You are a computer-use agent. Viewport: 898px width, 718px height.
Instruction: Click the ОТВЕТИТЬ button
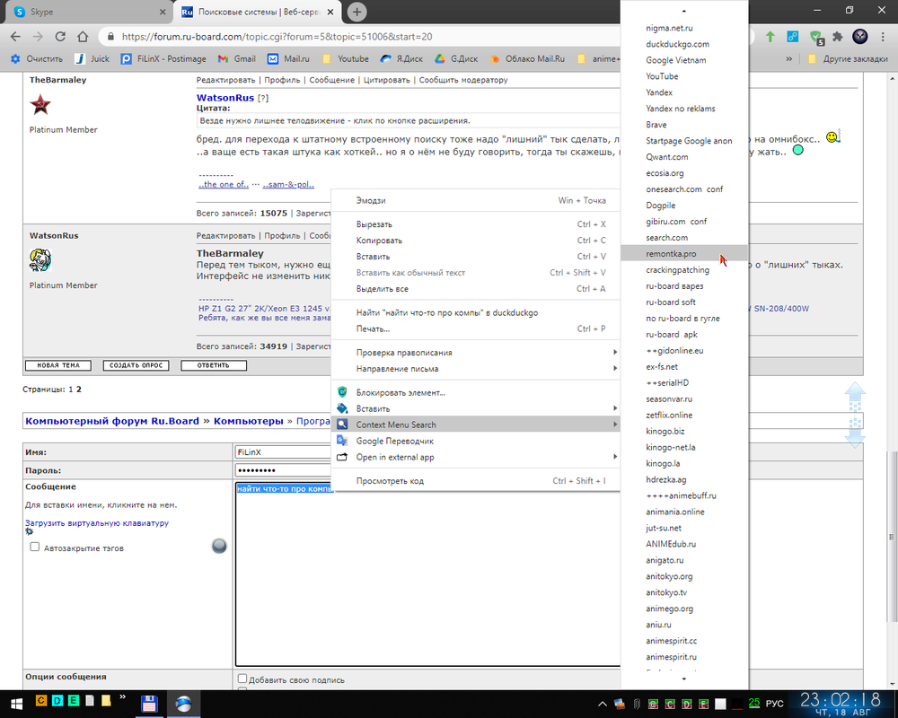pos(214,365)
